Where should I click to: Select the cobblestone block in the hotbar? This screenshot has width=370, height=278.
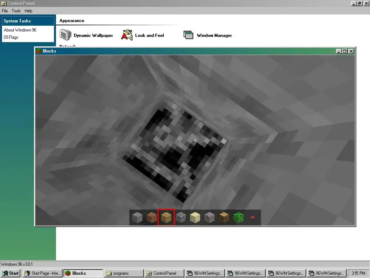tap(181, 218)
